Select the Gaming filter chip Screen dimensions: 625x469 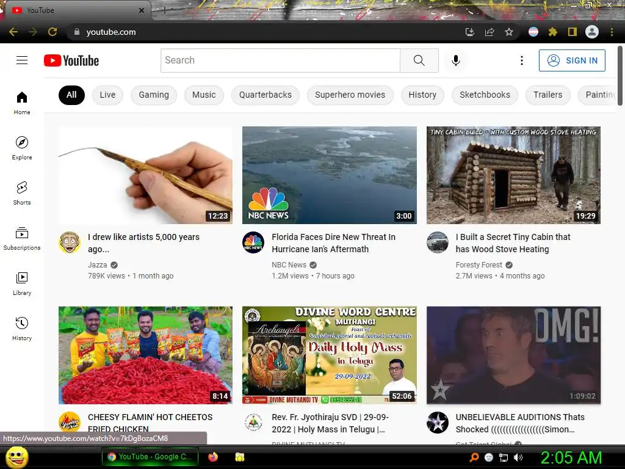(154, 95)
